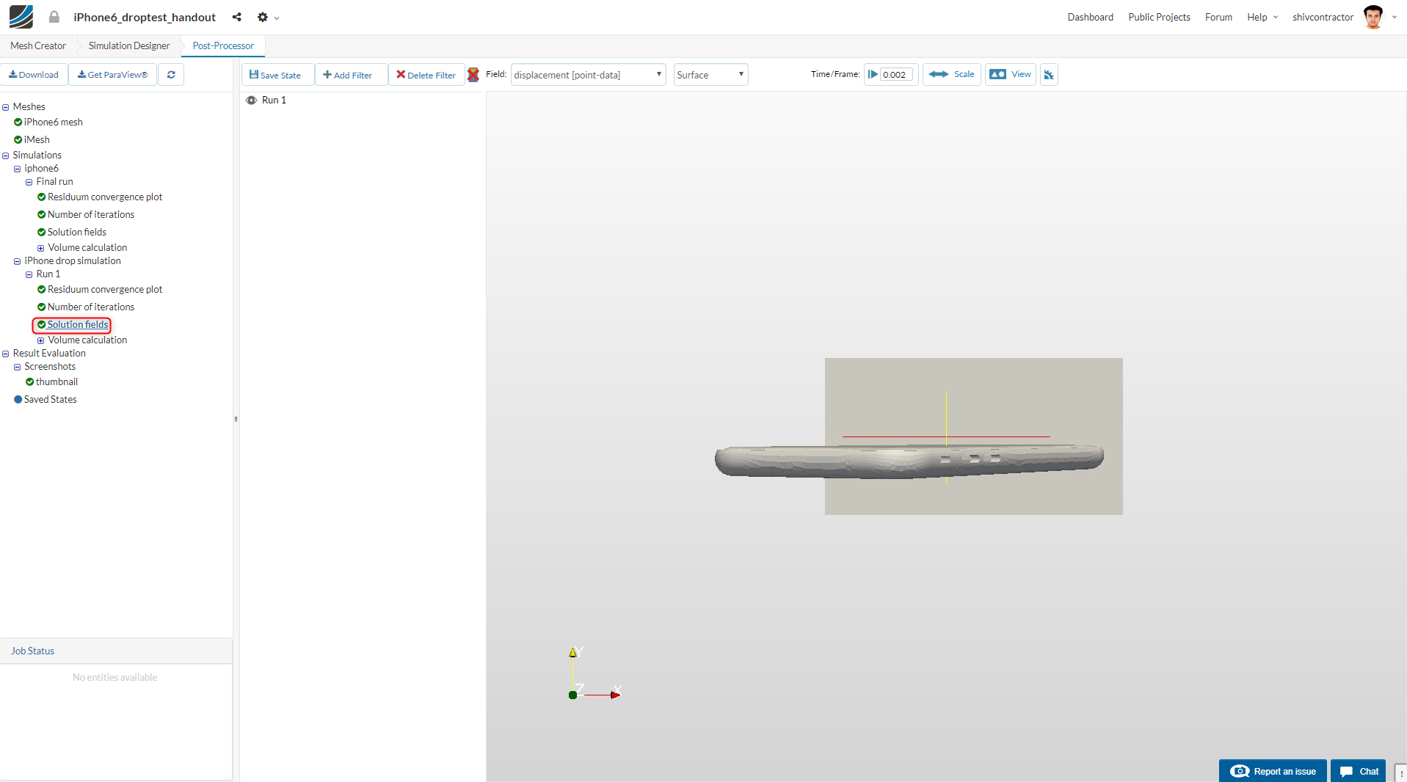Switch to the Simulation Designer tab
The image size is (1407, 782).
129,45
